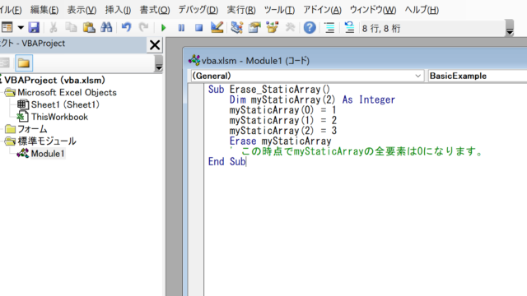
Task: Open the 編集(E) menu
Action: click(44, 10)
